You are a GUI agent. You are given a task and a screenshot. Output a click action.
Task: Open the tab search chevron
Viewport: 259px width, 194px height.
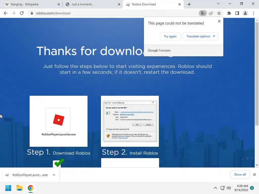[218, 4]
